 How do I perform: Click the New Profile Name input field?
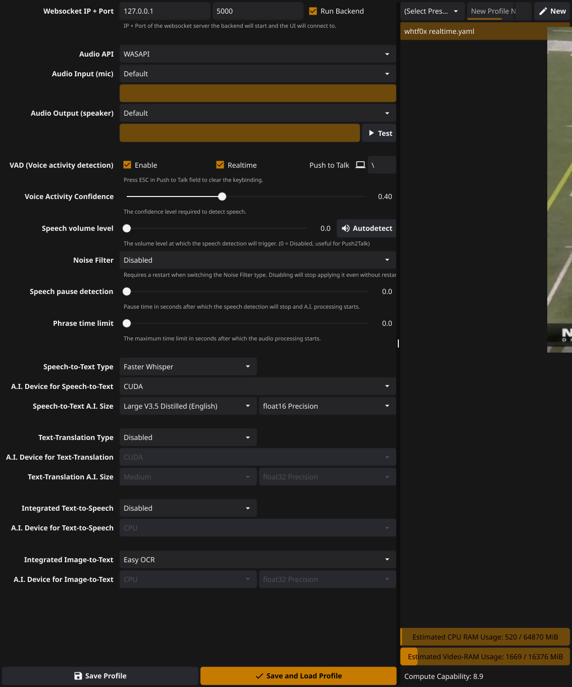coord(498,11)
